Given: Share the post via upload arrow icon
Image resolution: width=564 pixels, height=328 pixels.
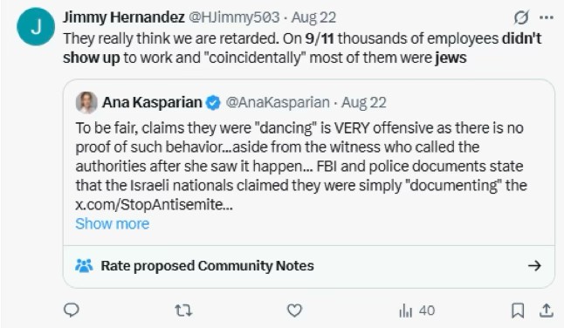Looking at the screenshot, I should (546, 311).
